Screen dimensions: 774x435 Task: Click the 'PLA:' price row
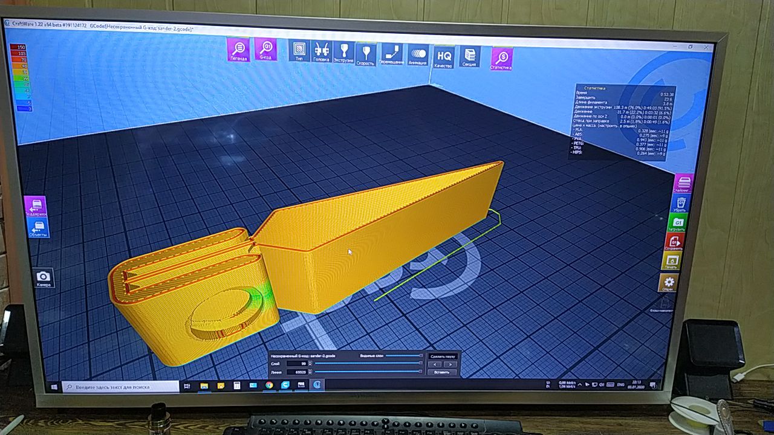tap(619, 130)
